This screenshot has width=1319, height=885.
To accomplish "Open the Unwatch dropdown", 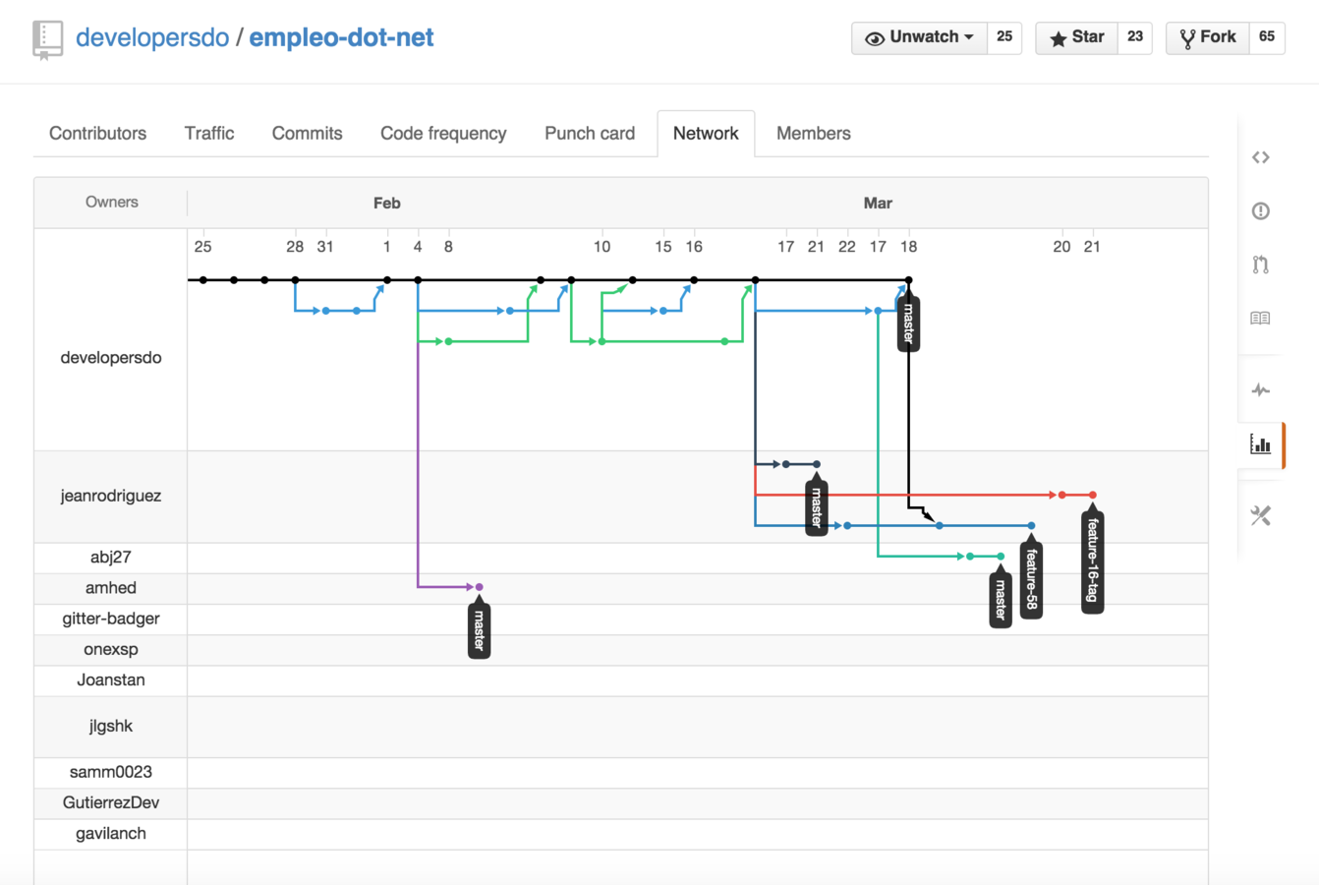I will click(x=919, y=37).
